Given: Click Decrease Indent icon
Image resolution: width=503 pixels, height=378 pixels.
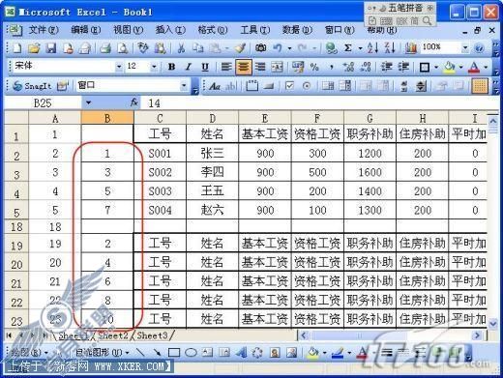Looking at the screenshot, I should click(386, 67).
